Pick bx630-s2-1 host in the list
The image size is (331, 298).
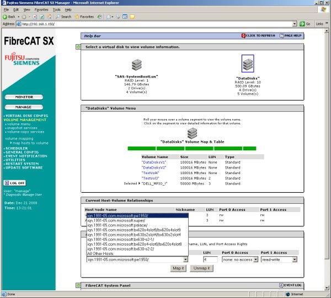point(137,240)
